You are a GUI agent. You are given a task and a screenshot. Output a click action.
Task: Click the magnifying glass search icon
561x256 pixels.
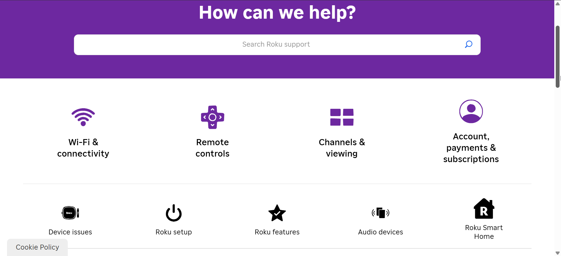click(x=469, y=44)
